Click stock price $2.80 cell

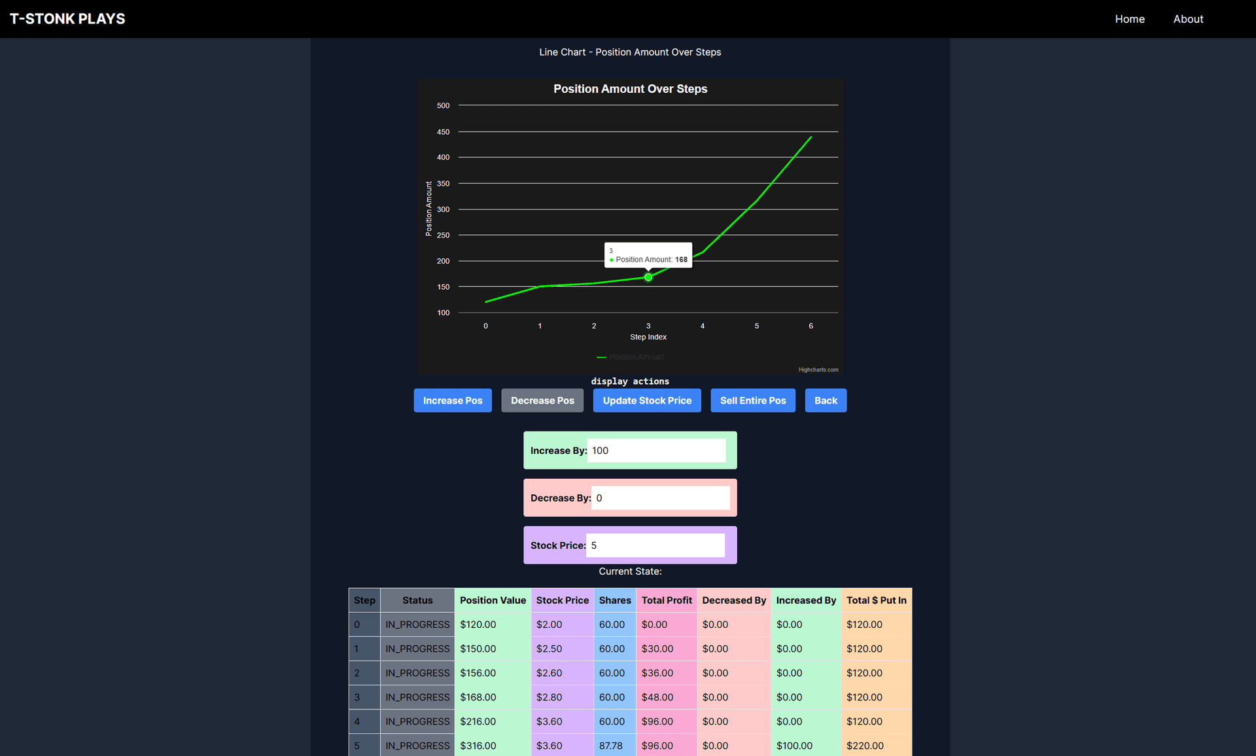click(563, 697)
